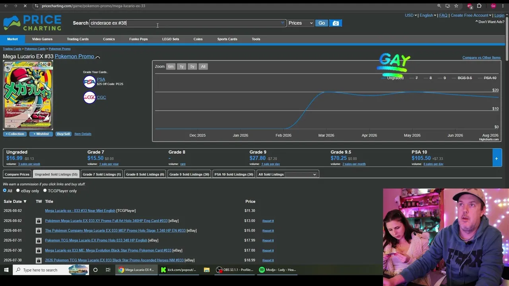Click the Cortana circle icon
Image resolution: width=509 pixels, height=286 pixels.
coord(95,270)
